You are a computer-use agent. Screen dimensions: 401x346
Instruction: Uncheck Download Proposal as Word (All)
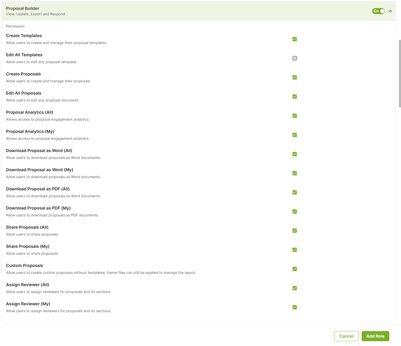(295, 154)
